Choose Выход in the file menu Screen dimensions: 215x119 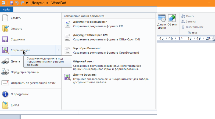coord(15,105)
